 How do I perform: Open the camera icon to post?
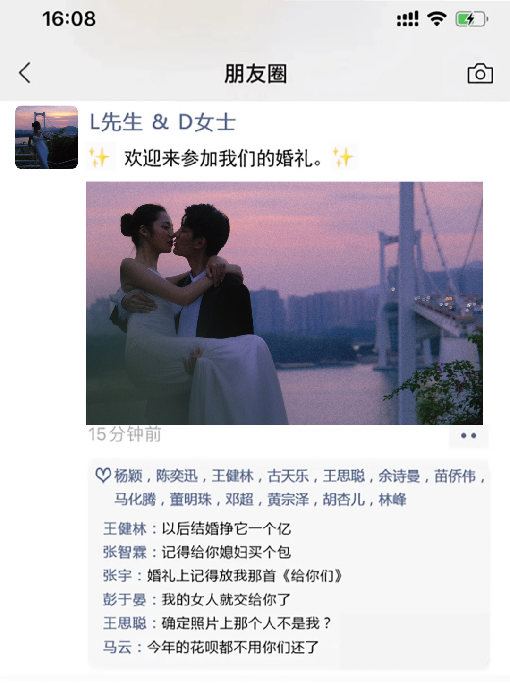click(480, 73)
